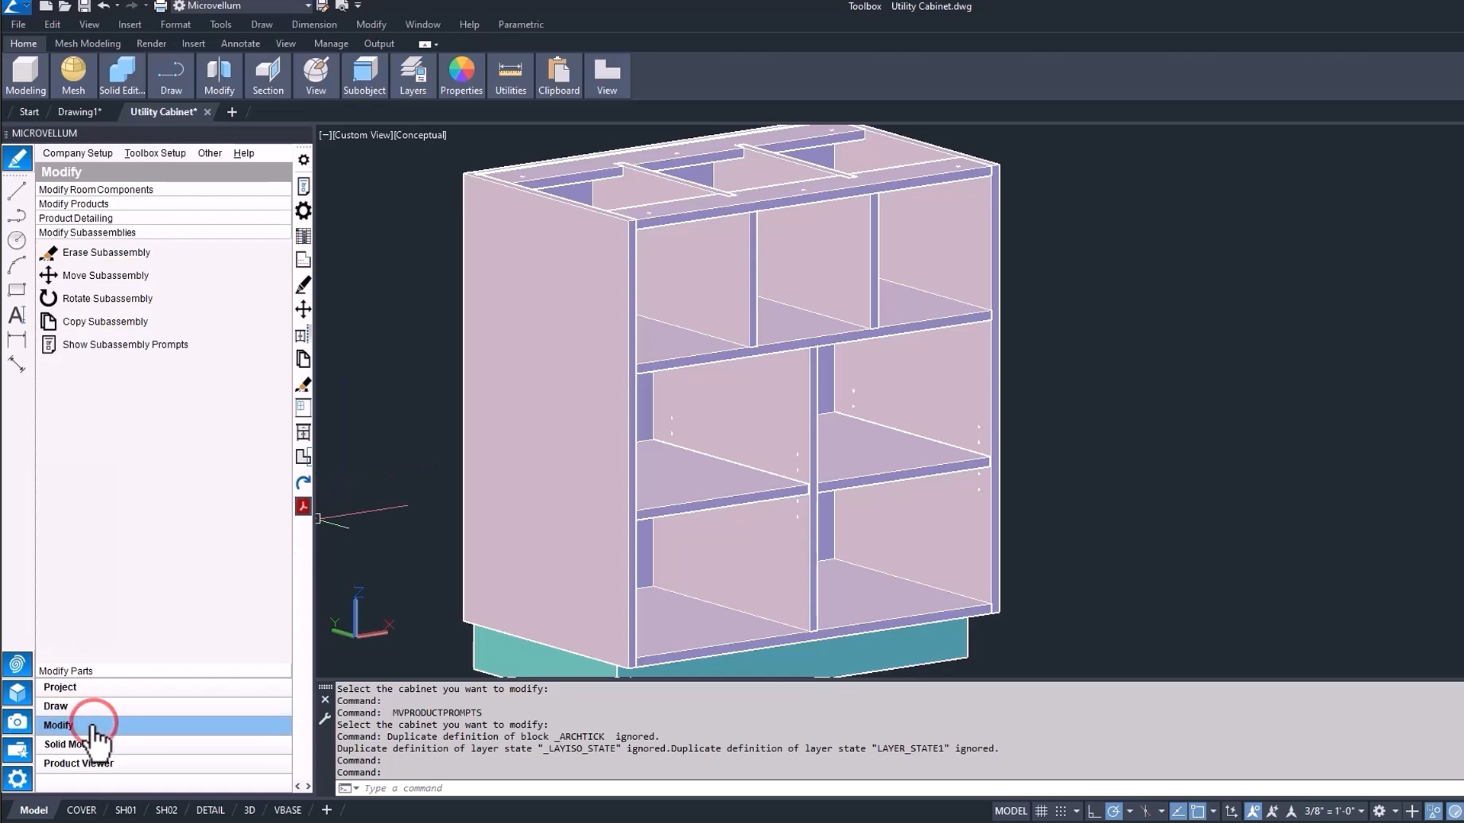The height and width of the screenshot is (823, 1464).
Task: Click the Plot printer icon in quick access toolbar
Action: coord(160,6)
